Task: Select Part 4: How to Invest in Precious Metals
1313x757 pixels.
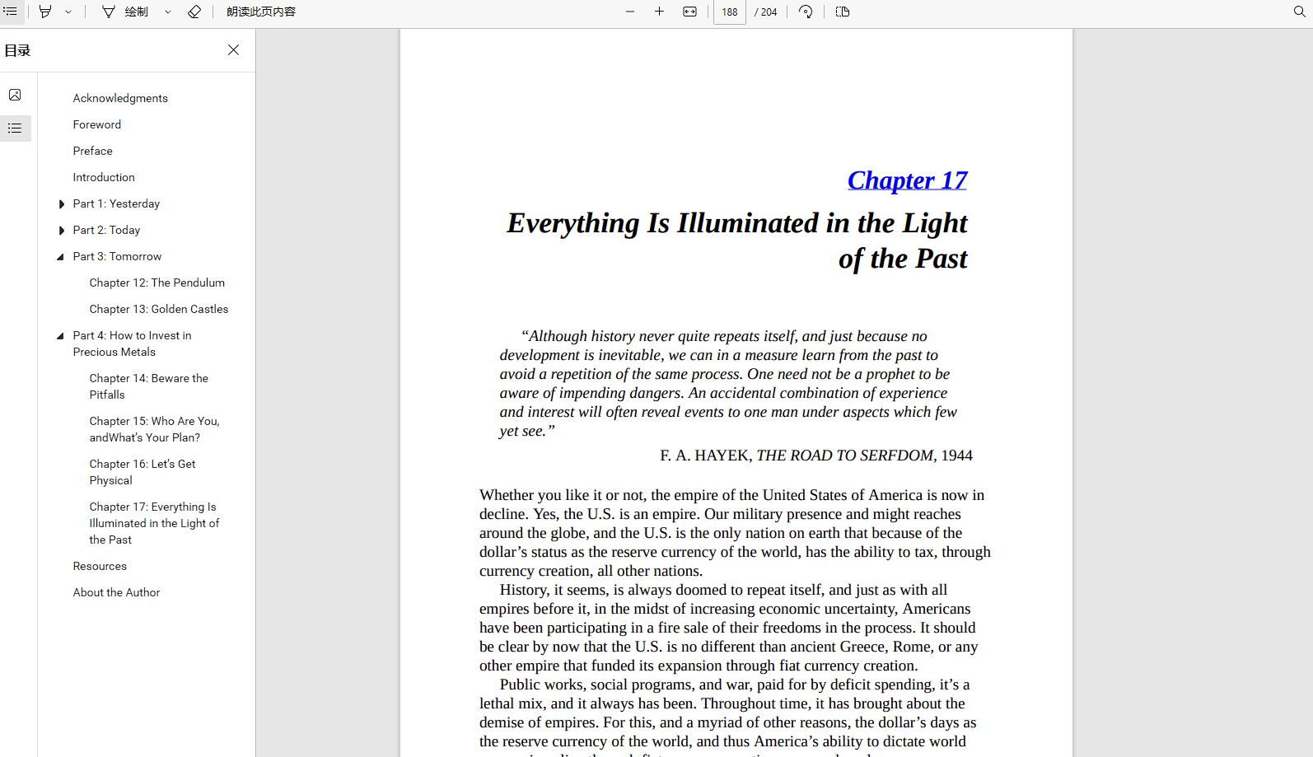Action: (x=132, y=343)
